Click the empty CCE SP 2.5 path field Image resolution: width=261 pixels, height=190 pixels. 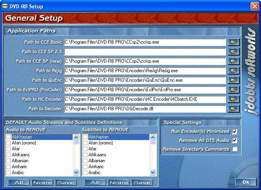[145, 52]
